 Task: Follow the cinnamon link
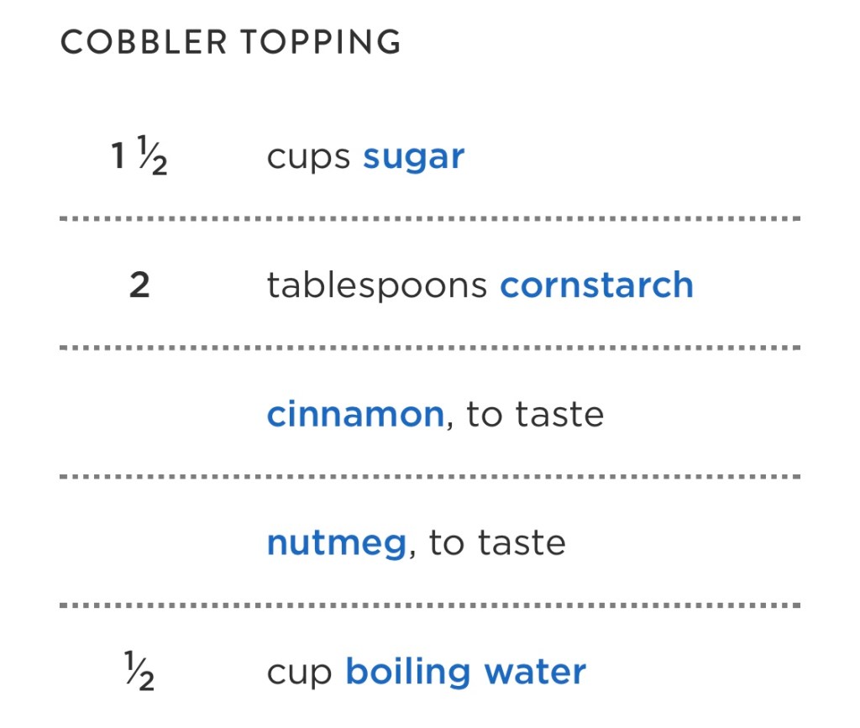354,415
